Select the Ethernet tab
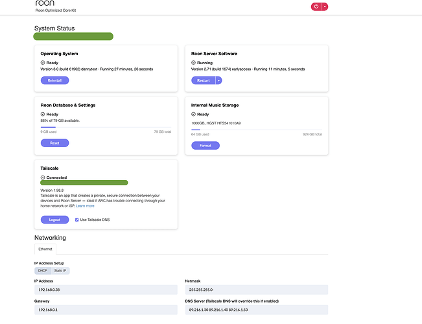 click(45, 249)
